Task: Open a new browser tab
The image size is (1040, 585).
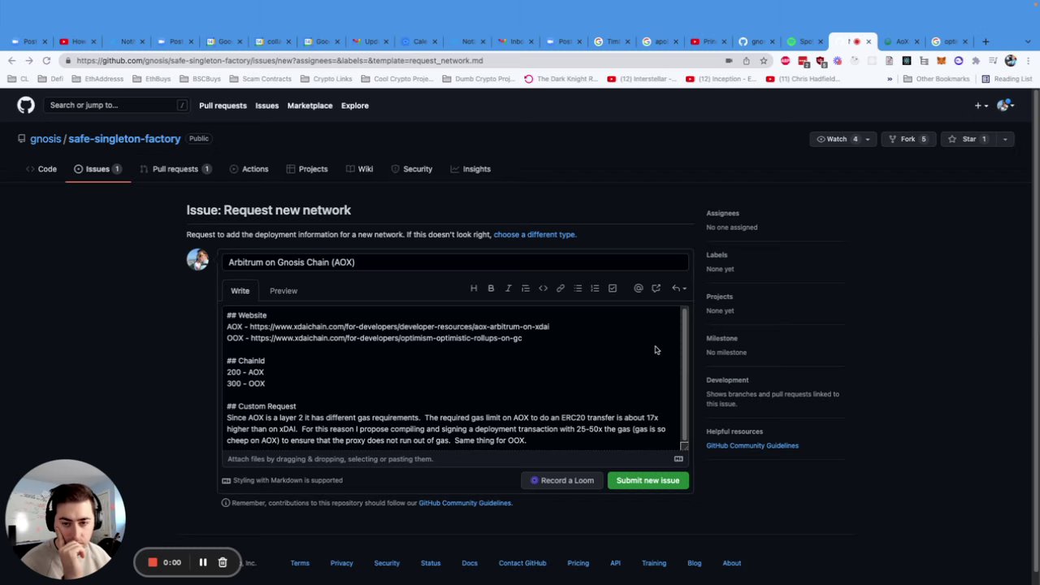Action: pyautogui.click(x=986, y=41)
